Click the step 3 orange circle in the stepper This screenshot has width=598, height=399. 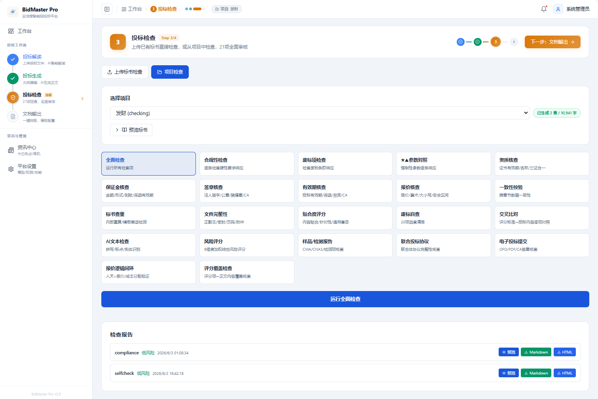495,42
